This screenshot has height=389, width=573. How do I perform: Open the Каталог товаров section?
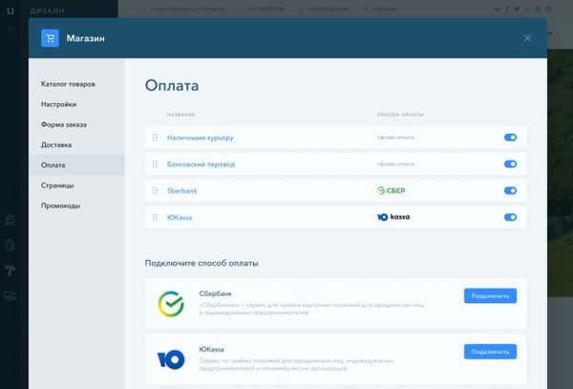68,84
